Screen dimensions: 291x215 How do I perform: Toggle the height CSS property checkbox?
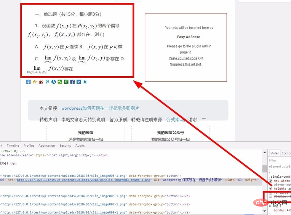tap(271, 189)
